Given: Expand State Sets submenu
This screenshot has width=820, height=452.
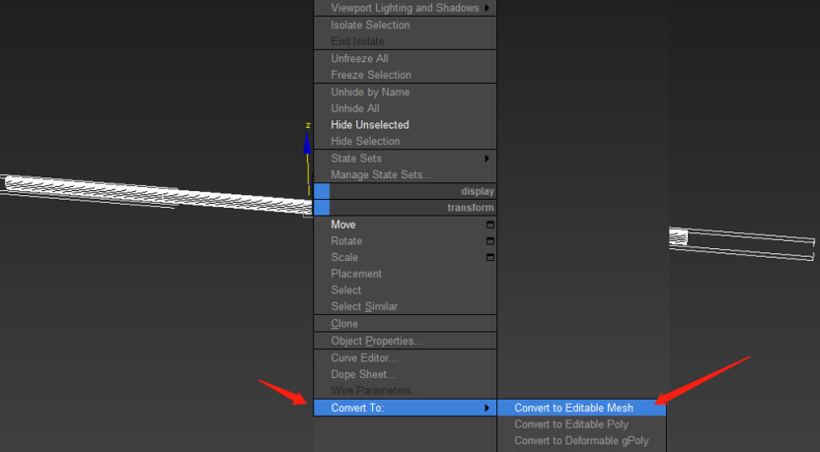Looking at the screenshot, I should tap(405, 159).
